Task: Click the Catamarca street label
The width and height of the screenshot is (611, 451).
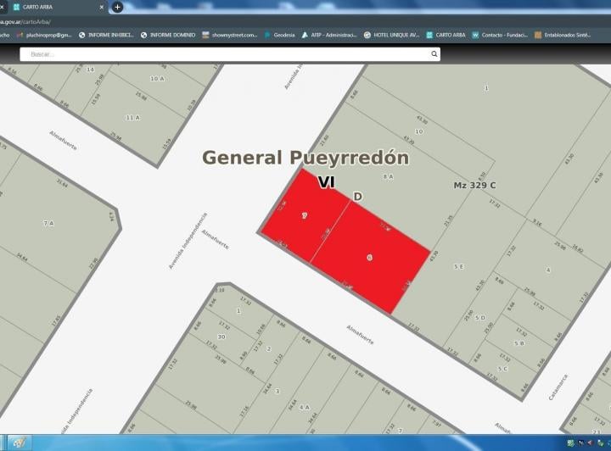Action: 558,387
